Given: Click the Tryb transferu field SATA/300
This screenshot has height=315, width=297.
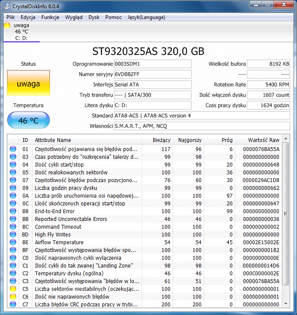Looking at the screenshot, I should [153, 95].
